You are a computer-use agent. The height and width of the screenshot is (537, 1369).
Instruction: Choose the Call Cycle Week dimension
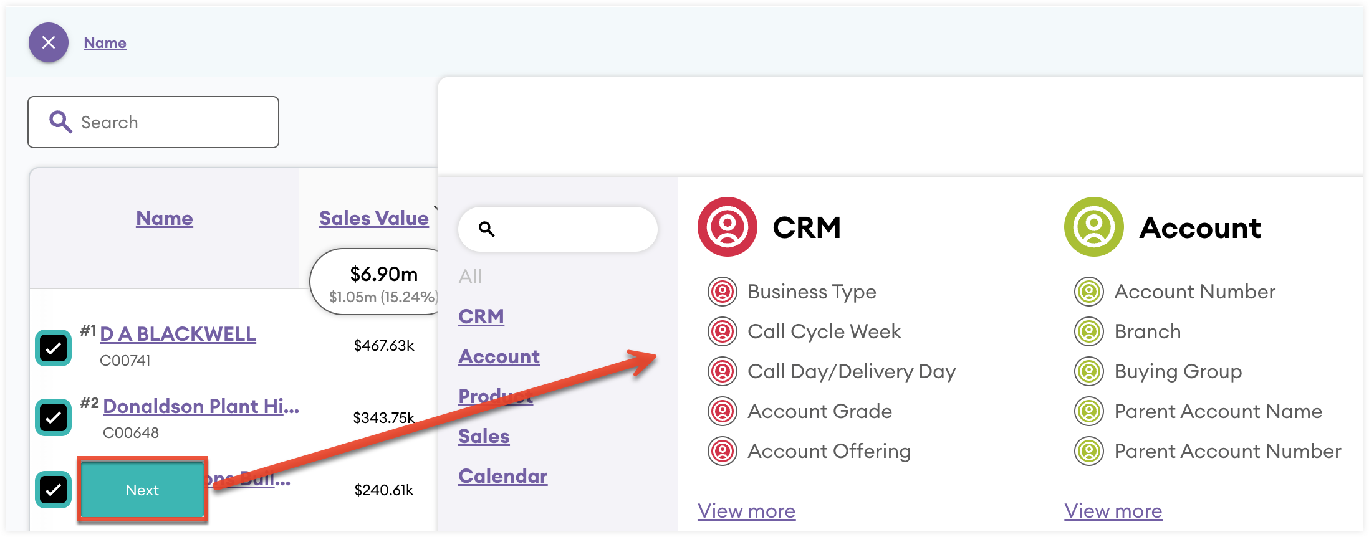pyautogui.click(x=825, y=331)
